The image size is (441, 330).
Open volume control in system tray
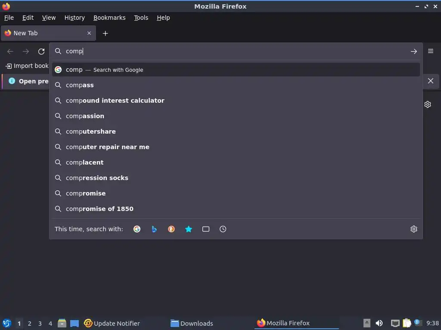[379, 323]
